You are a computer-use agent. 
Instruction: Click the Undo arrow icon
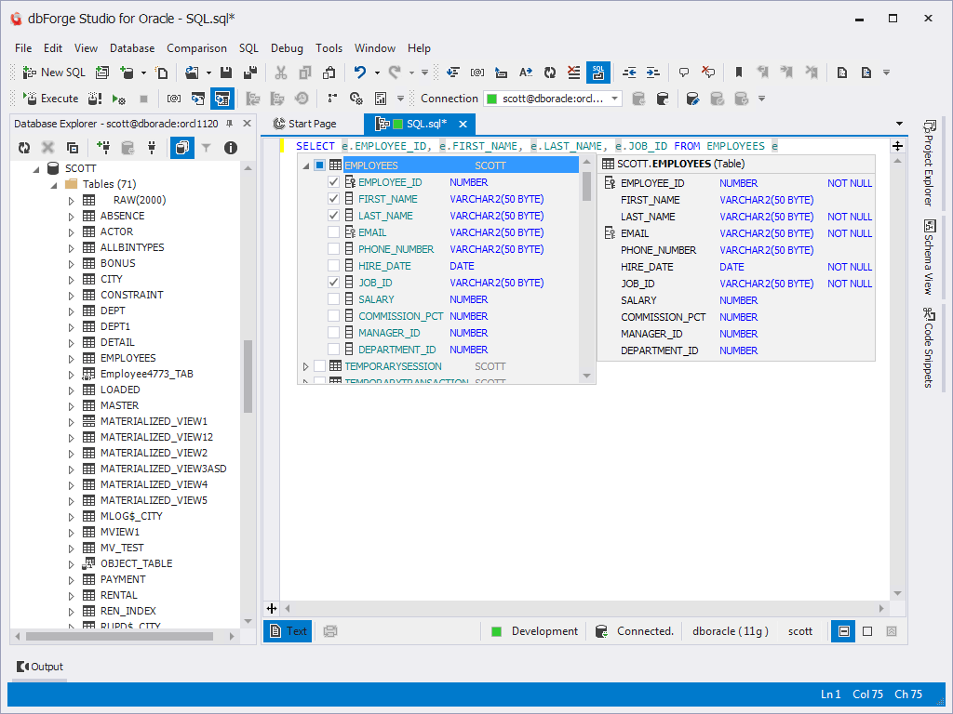[360, 73]
